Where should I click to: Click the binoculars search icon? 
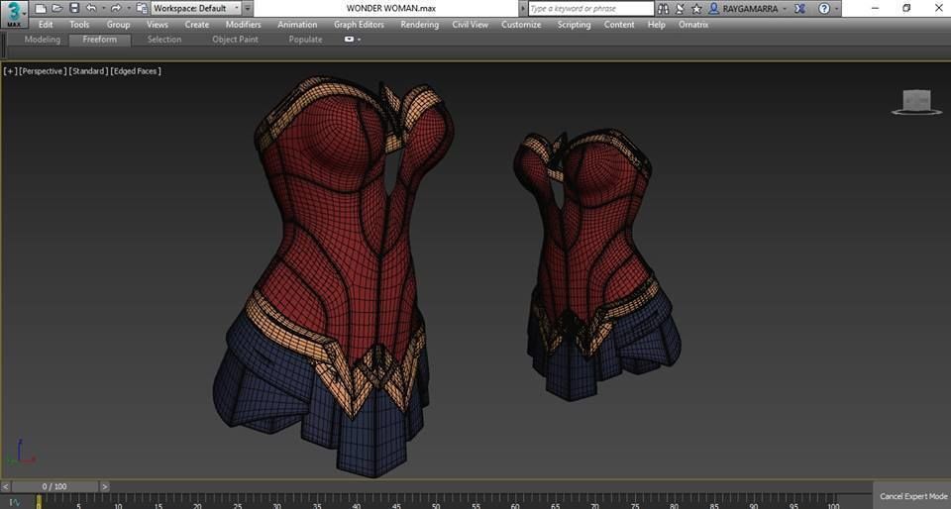pyautogui.click(x=663, y=9)
